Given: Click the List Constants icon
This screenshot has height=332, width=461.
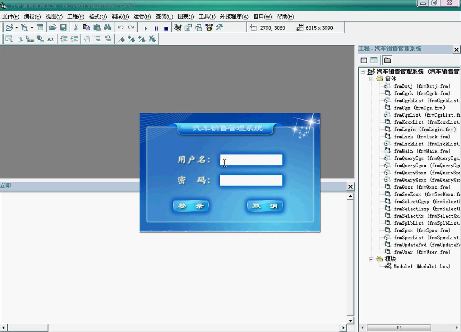Looking at the screenshot, I should click(20, 39).
